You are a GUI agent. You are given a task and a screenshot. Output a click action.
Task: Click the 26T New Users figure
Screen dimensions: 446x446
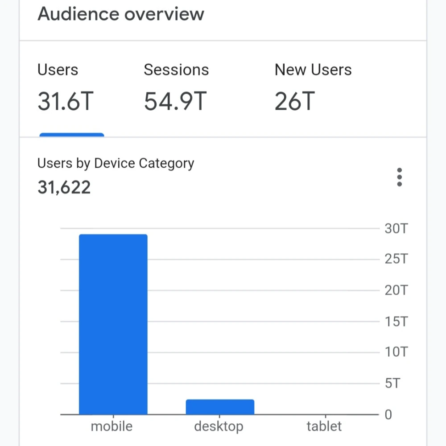[x=295, y=101]
